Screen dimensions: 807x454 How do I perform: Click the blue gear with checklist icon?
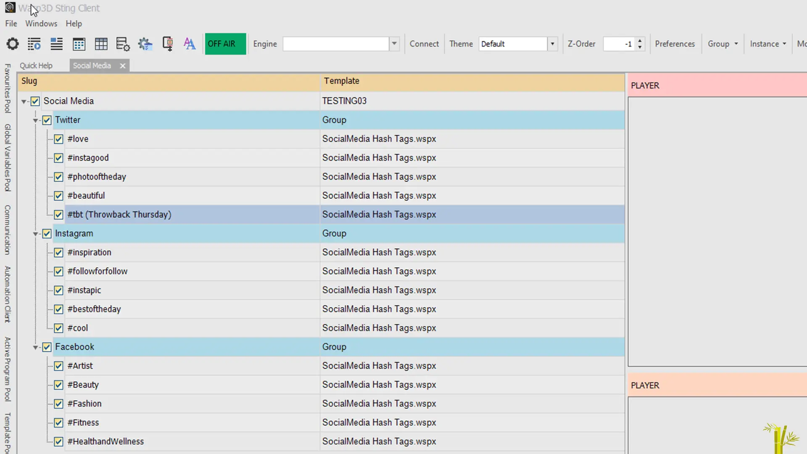click(x=145, y=44)
